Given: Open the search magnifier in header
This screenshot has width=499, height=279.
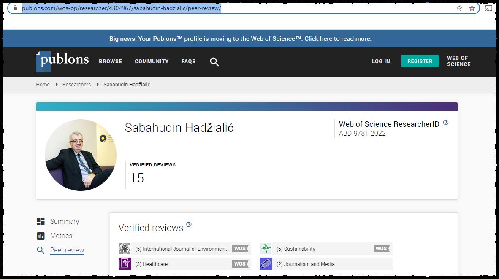Looking at the screenshot, I should (x=214, y=62).
